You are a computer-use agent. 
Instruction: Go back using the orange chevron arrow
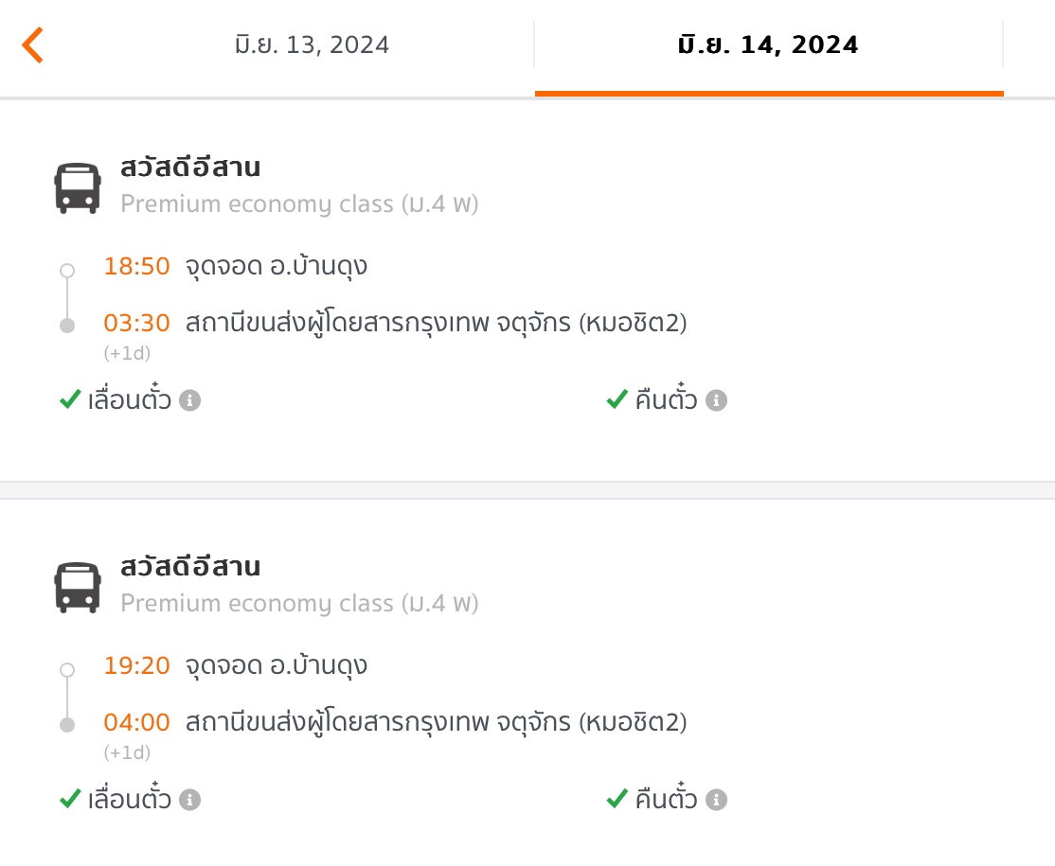(x=32, y=45)
